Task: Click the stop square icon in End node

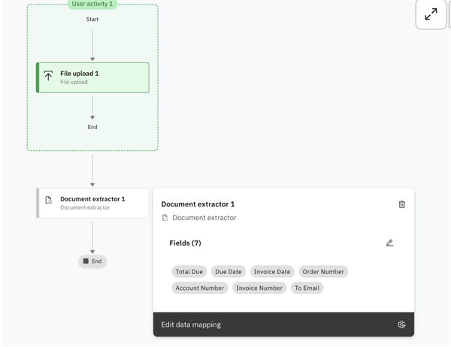Action: tap(86, 261)
